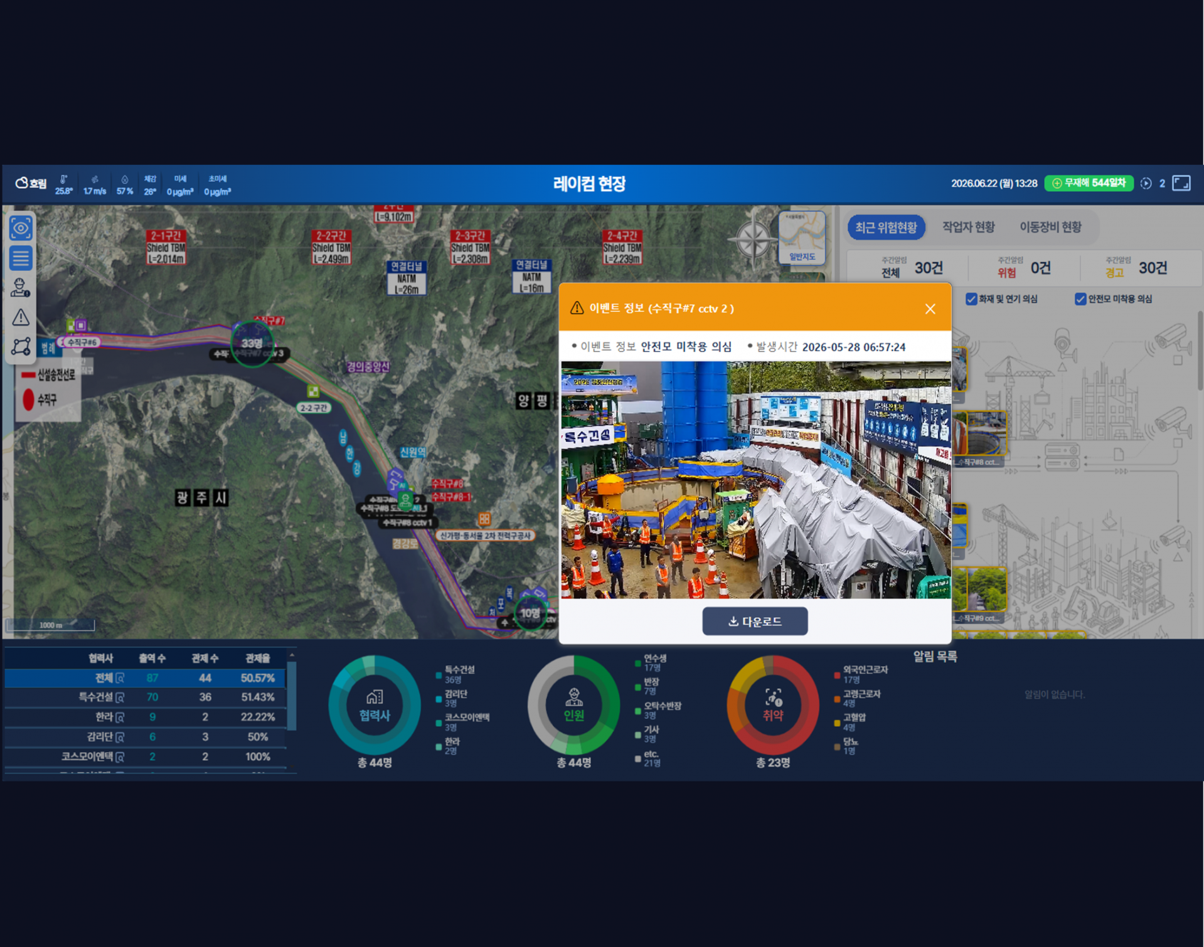Open the list menu icon in map sidebar
This screenshot has height=947, width=1204.
(21, 258)
